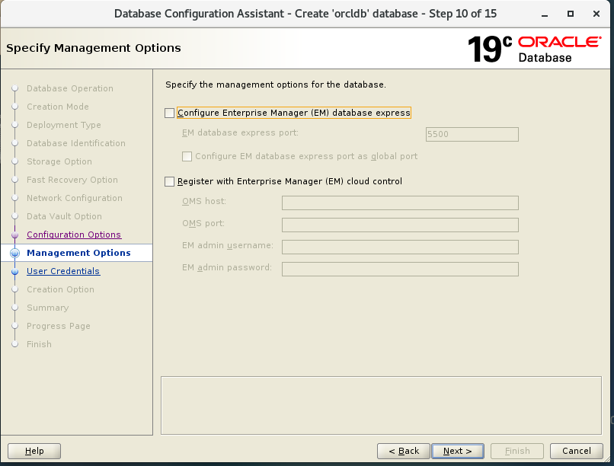Open Help for Management Options
The image size is (614, 466).
[x=34, y=451]
